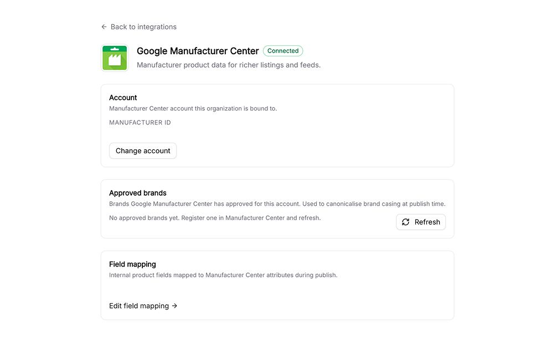Click the Approved brands section title
This screenshot has width=556, height=344.
point(137,193)
